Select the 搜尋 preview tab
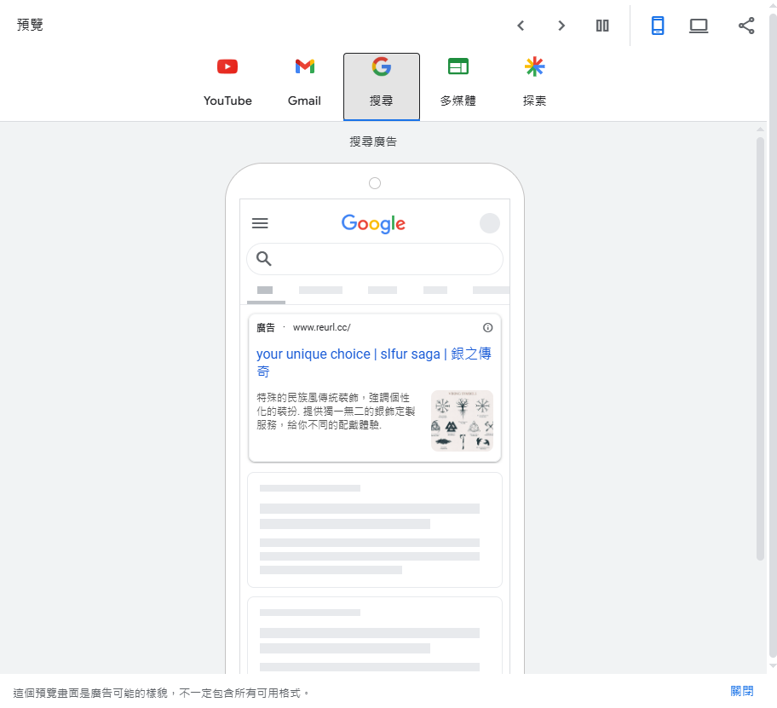The image size is (777, 708). pos(381,86)
